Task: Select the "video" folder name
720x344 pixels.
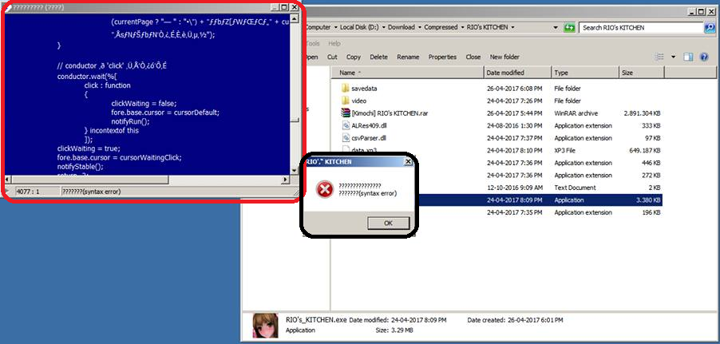Action: (359, 101)
